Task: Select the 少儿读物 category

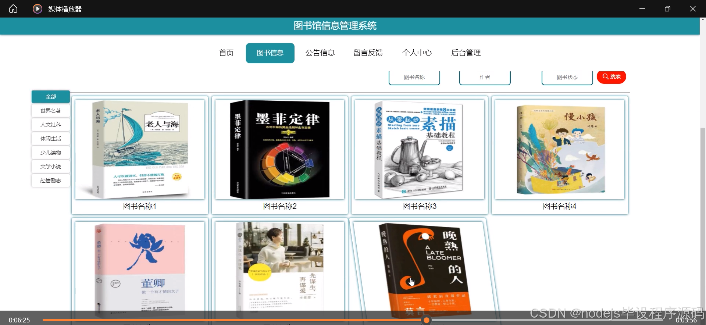Action: [51, 153]
